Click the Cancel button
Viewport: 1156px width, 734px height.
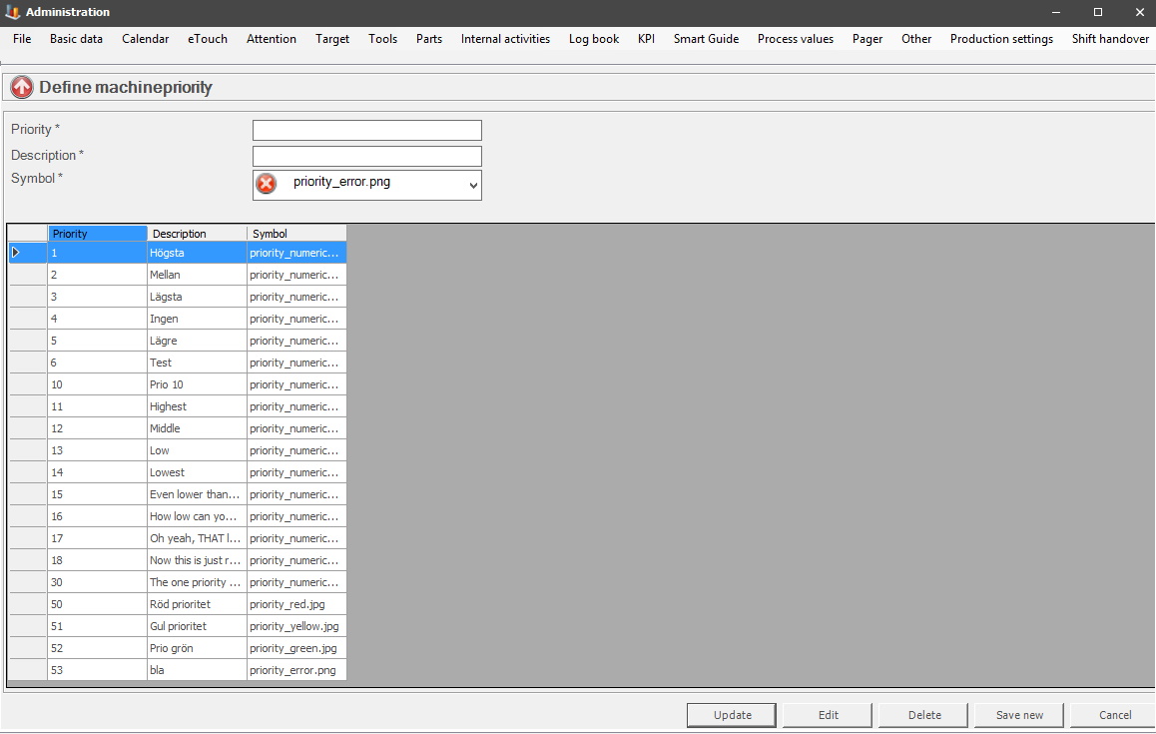pyautogui.click(x=1114, y=715)
